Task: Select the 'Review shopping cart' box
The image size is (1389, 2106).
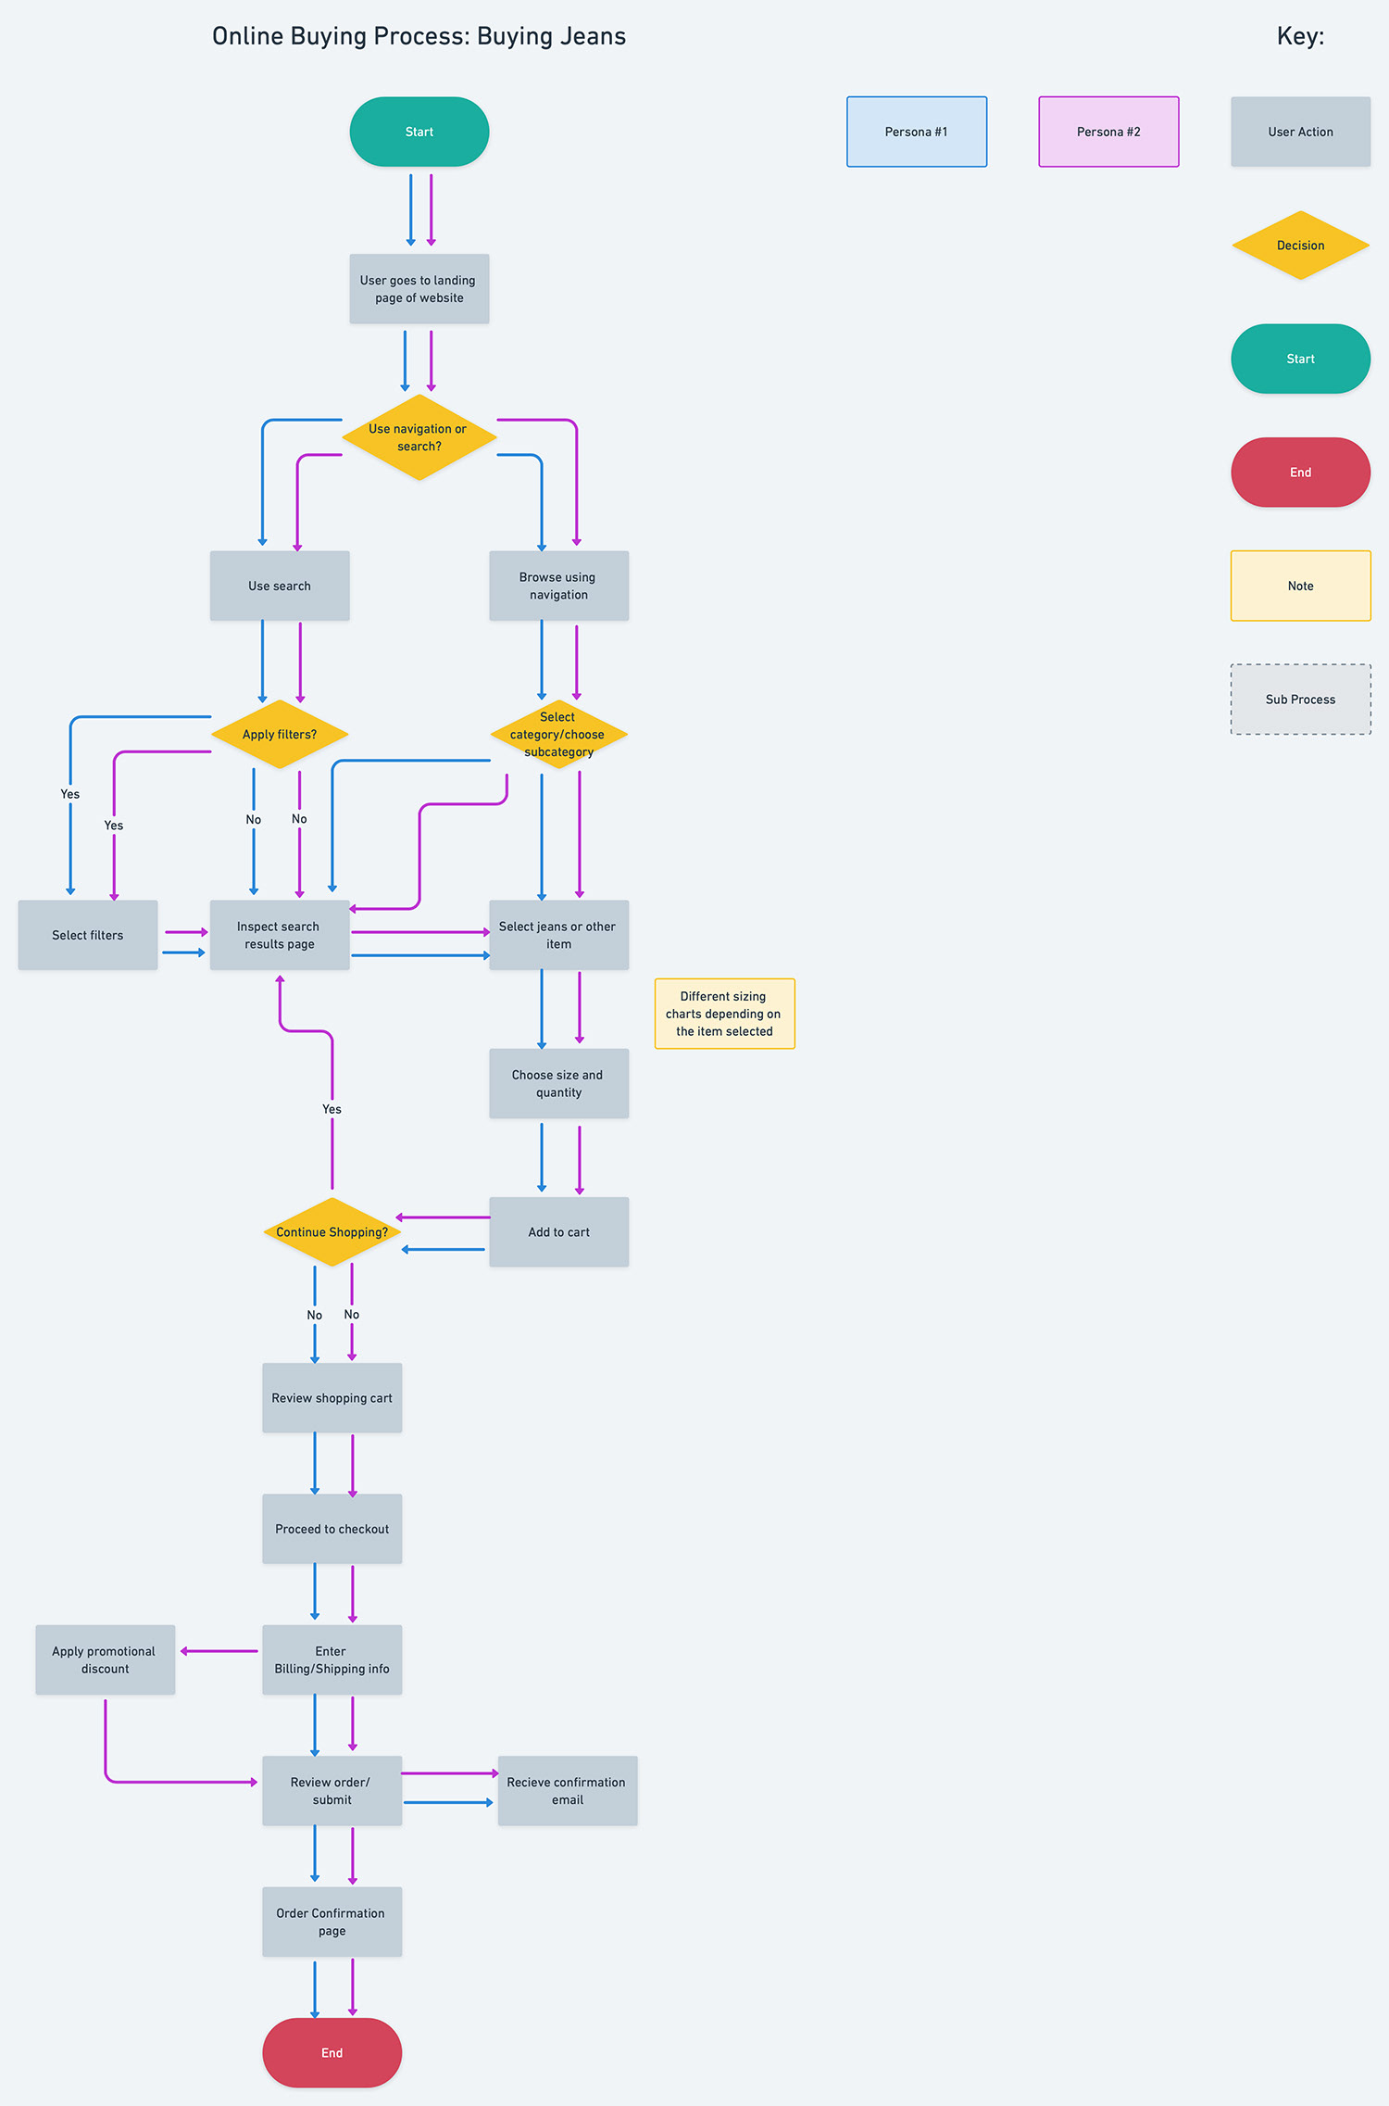Action: pyautogui.click(x=332, y=1397)
